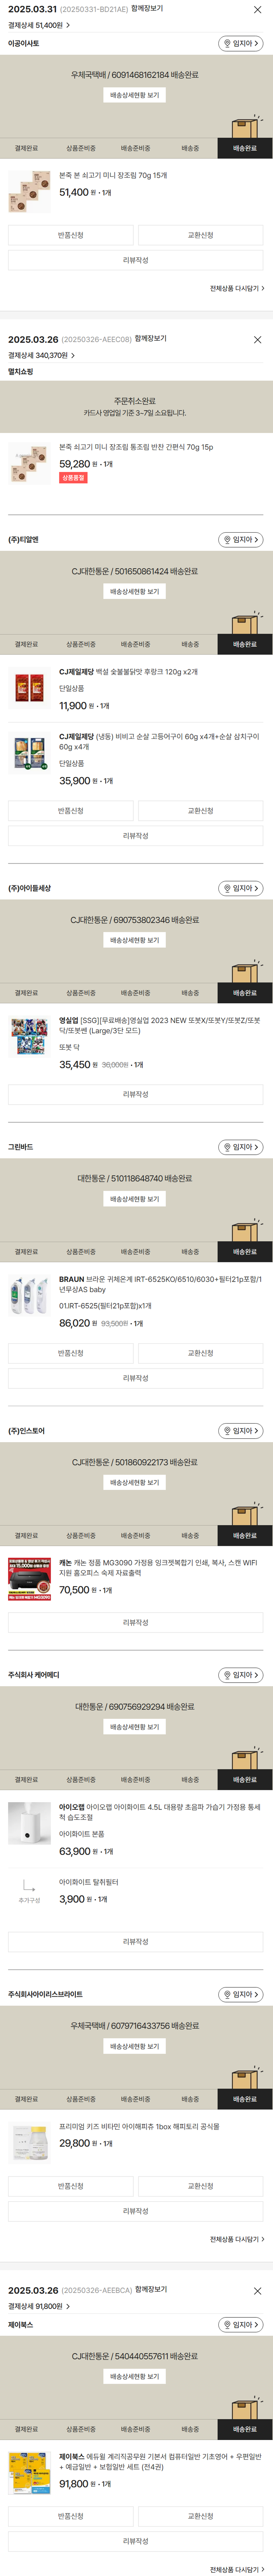273x2576 pixels.
Task: Request 교환신청 for BRAUN 귀체온계
Action: (x=200, y=1353)
